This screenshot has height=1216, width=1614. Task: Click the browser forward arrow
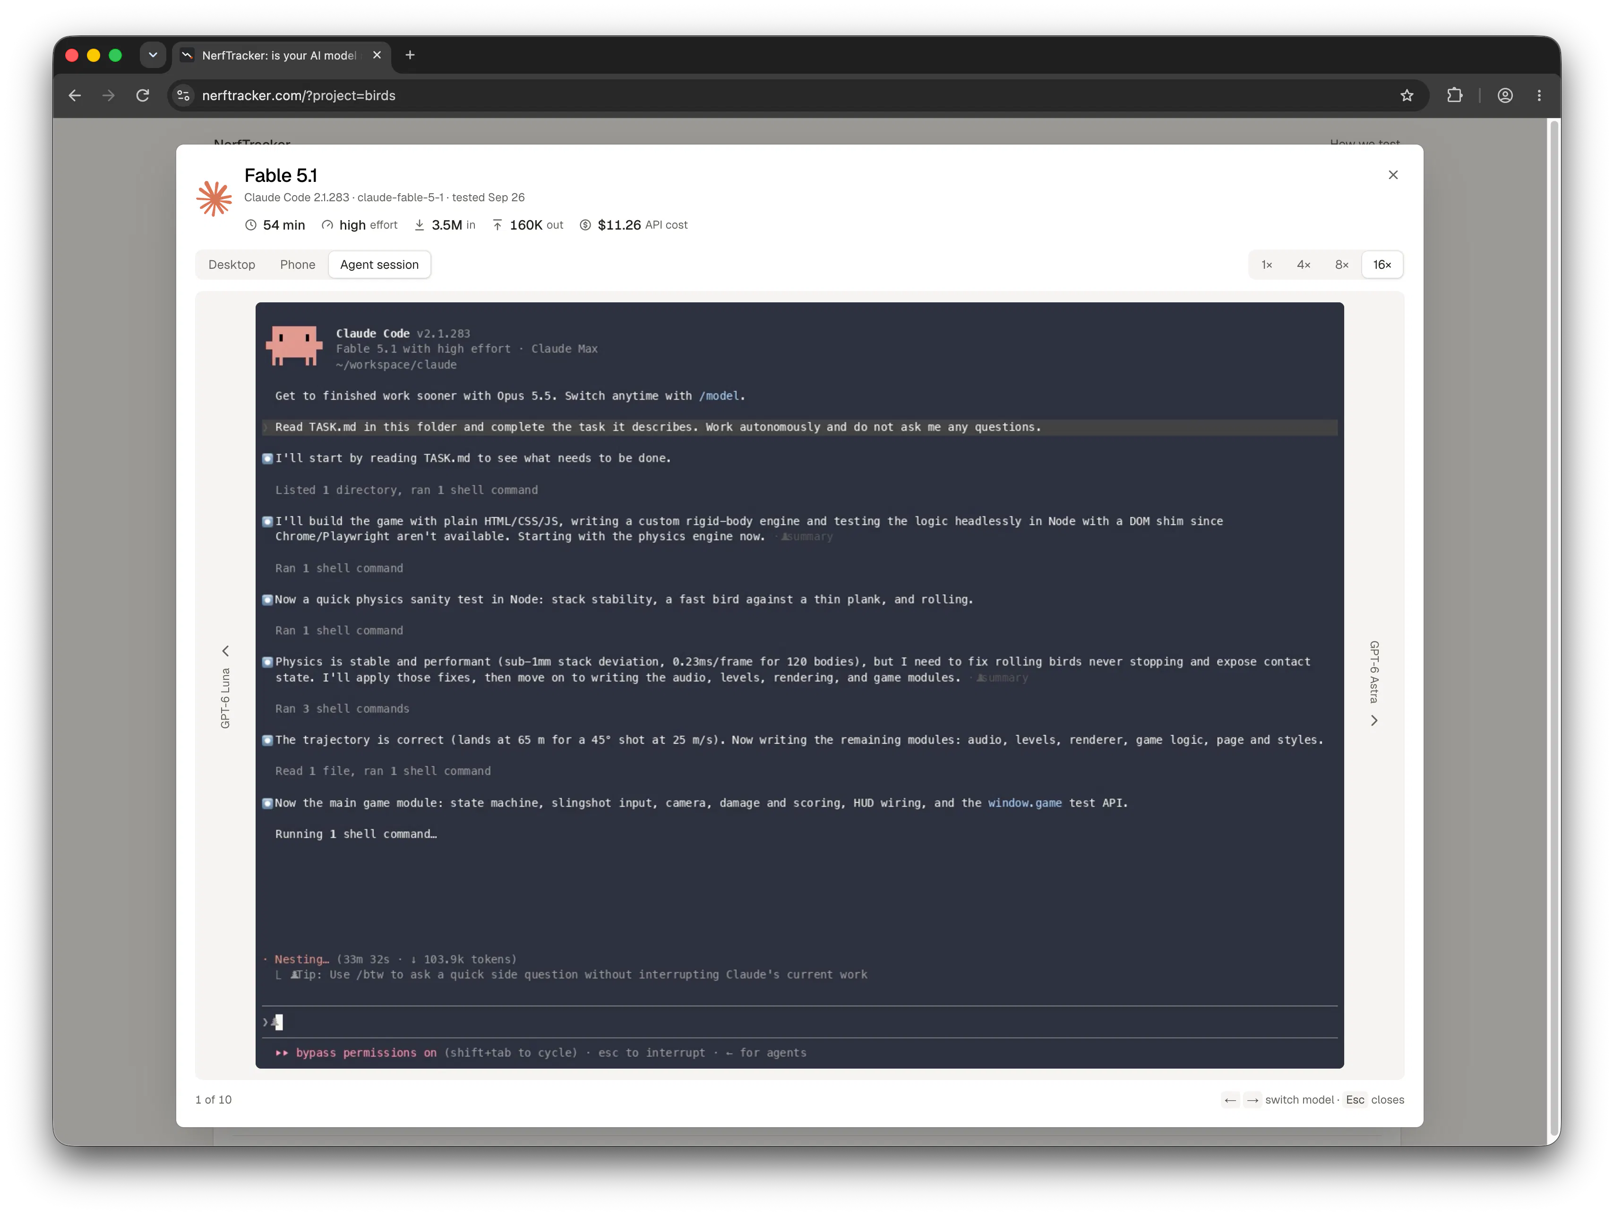click(108, 95)
